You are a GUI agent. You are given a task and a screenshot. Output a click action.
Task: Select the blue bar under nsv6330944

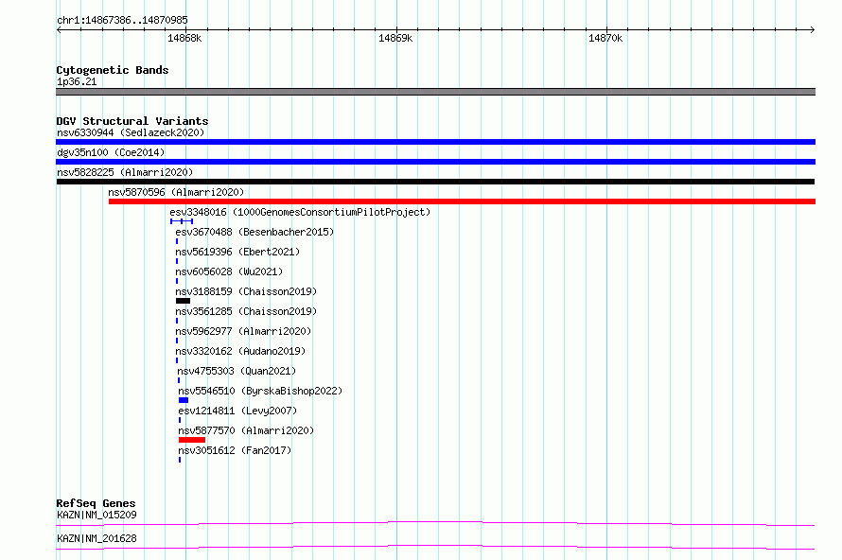(435, 142)
